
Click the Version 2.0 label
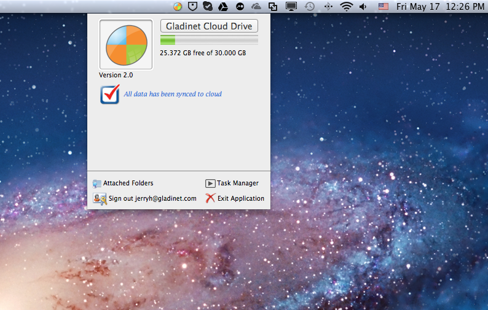pos(116,75)
